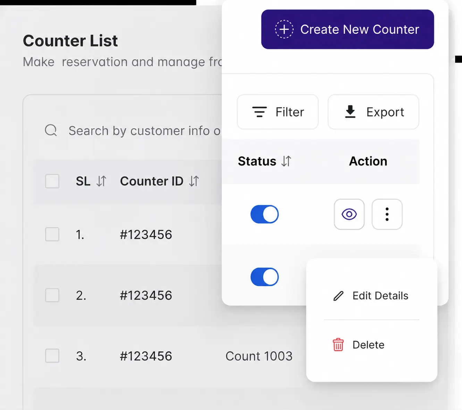Screen dimensions: 462x410
Task: Click the pencil edit icon
Action: tap(338, 296)
